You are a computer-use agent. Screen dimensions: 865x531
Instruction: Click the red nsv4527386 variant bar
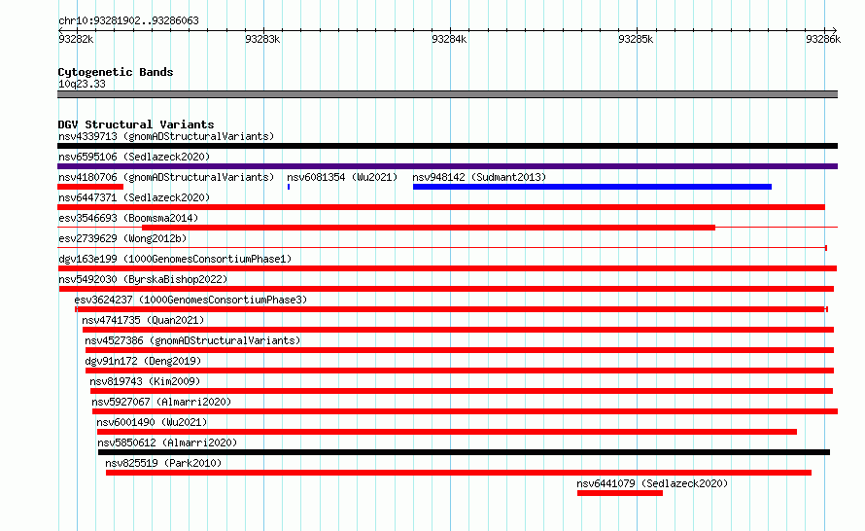coord(460,350)
